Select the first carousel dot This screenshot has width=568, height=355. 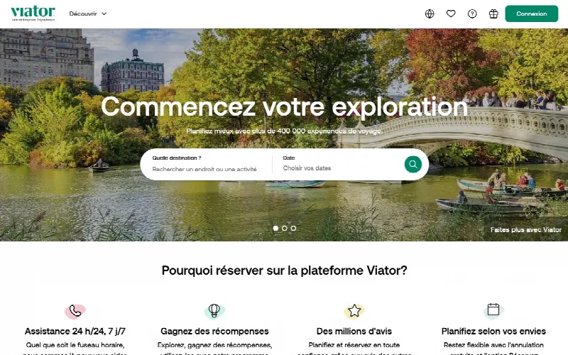click(275, 228)
